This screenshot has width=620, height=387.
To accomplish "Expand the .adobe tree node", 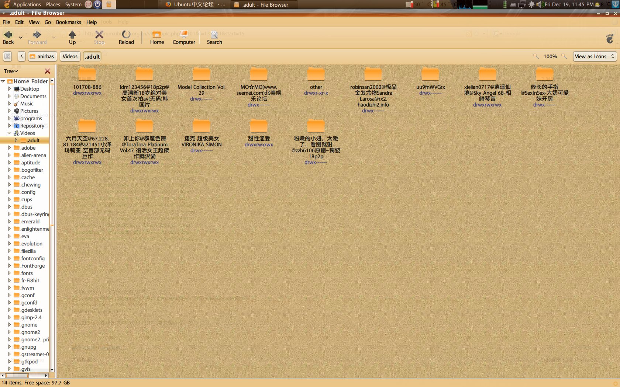I will [10, 147].
